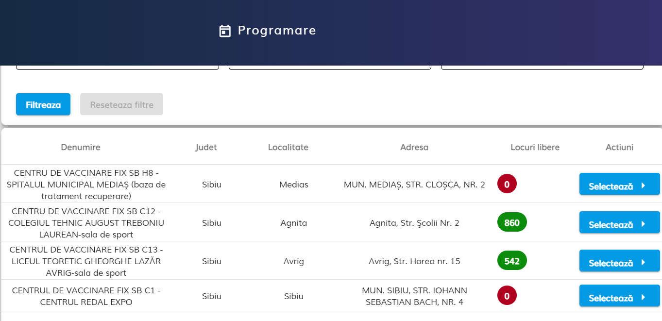Click the Adresa column header
This screenshot has height=321, width=662.
click(414, 147)
